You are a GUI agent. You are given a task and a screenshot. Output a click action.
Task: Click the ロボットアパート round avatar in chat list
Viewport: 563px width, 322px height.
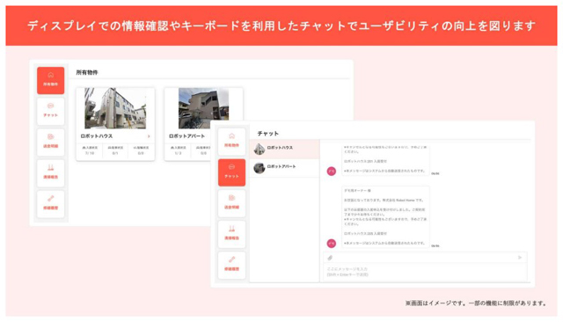260,168
